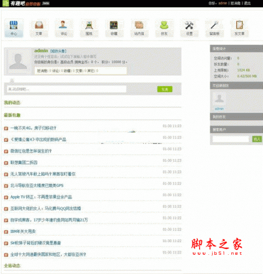
Task: Open the 设置 (Settings) tools icon
Action: 189,25
